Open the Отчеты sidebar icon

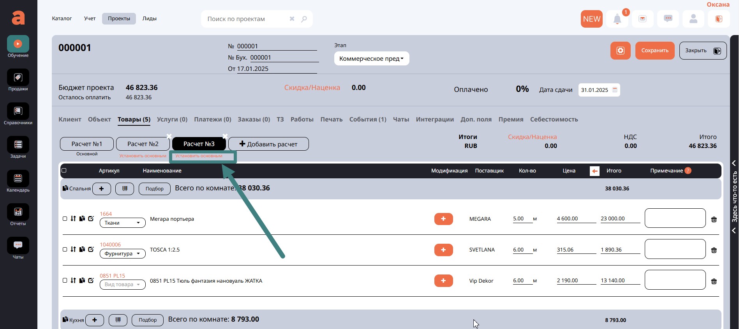point(18,212)
